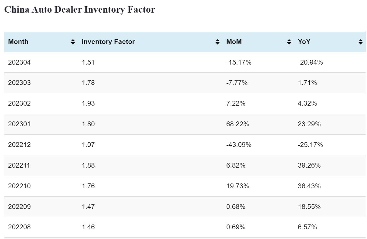The width and height of the screenshot is (367, 239).
Task: Click the China Auto Dealer Inventory Factor title
Action: coord(80,10)
